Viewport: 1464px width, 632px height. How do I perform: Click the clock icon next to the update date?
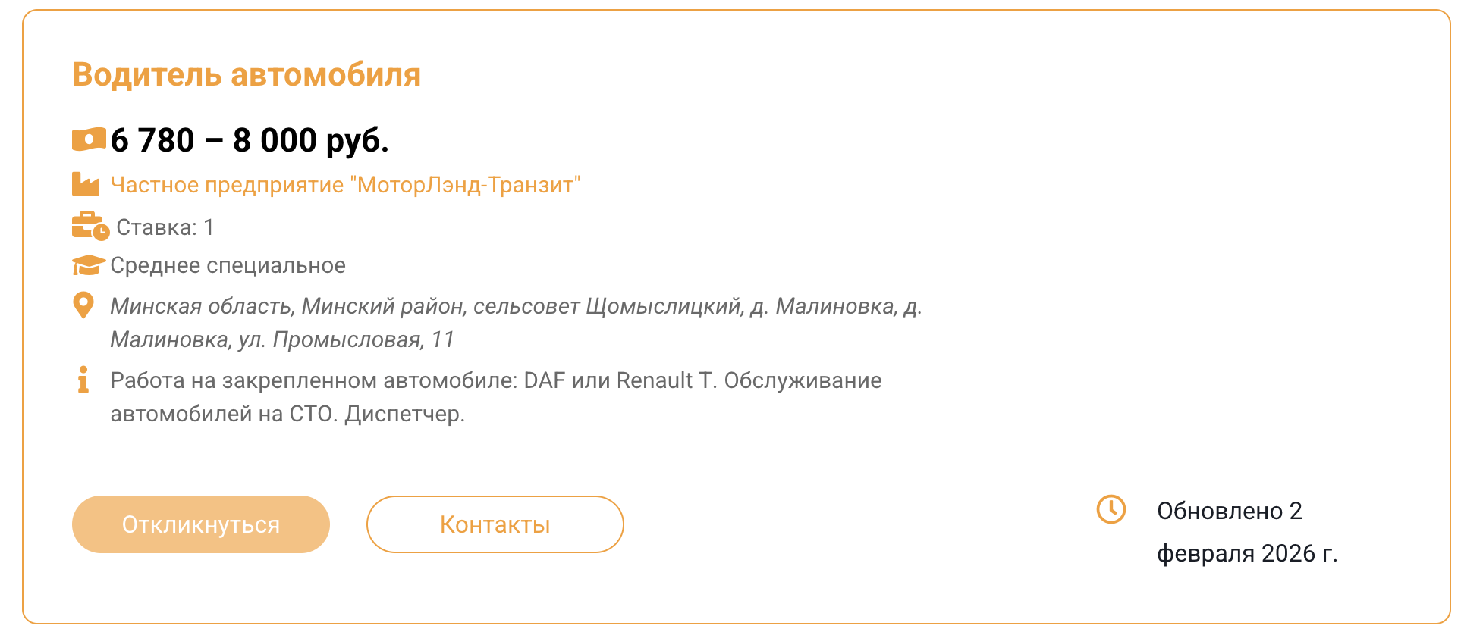coord(1111,509)
